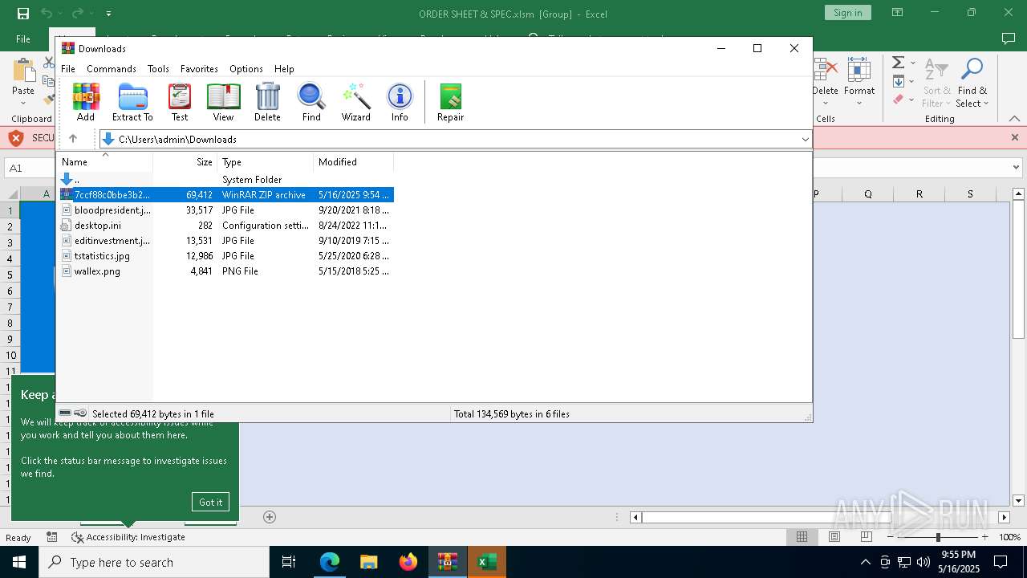Click Accessibility: Investigate in status bar

pyautogui.click(x=128, y=537)
